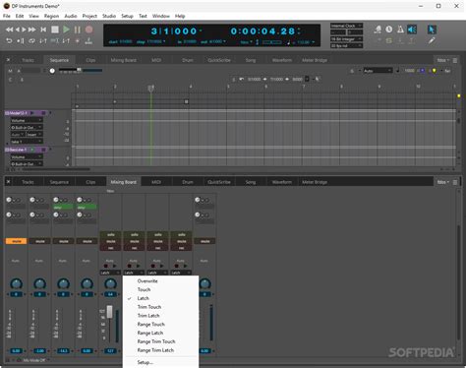
Task: Open the Latch dropdown on the eighth channel strip
Action: [x=181, y=273]
